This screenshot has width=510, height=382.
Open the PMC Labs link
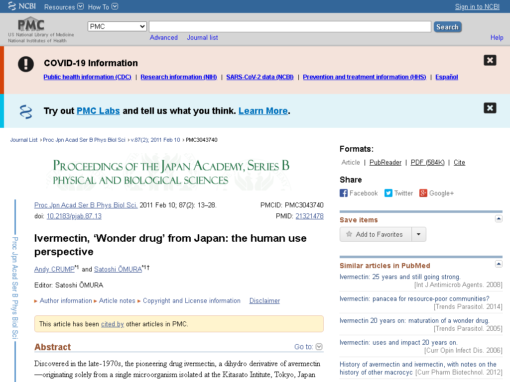coord(98,111)
